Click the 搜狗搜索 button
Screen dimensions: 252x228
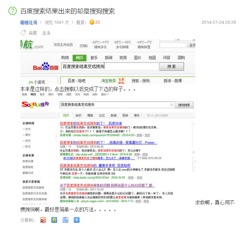(184, 105)
